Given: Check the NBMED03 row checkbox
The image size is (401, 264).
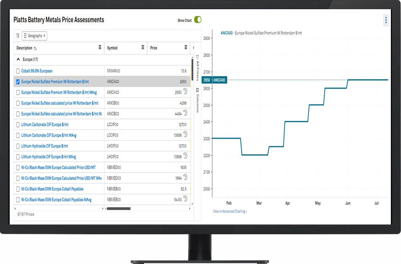Looking at the screenshot, I should 18,178.
